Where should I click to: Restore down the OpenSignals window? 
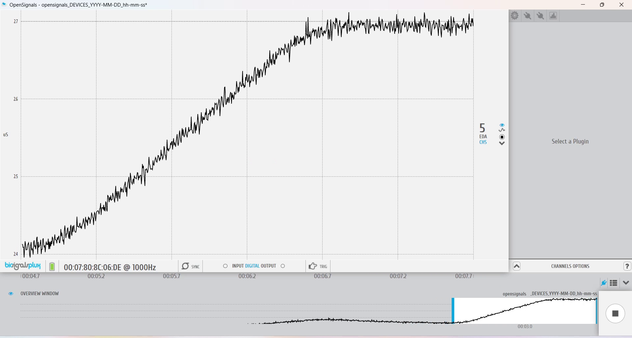(x=602, y=5)
